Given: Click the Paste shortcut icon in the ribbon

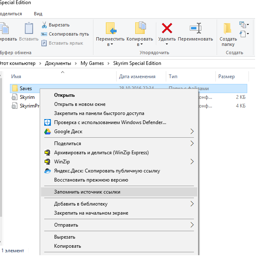Looking at the screenshot, I should coord(44,43).
